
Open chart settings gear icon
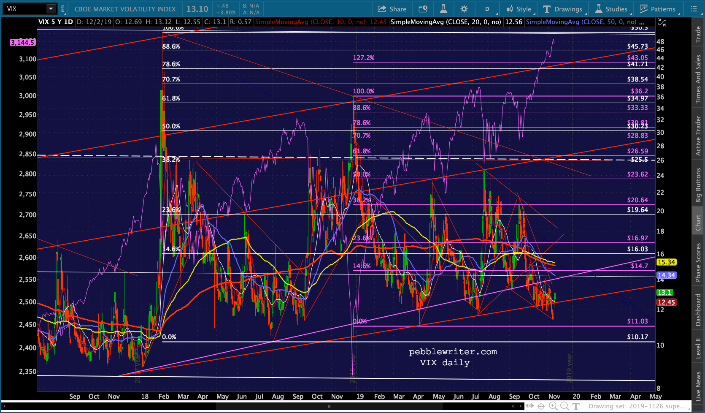click(464, 9)
